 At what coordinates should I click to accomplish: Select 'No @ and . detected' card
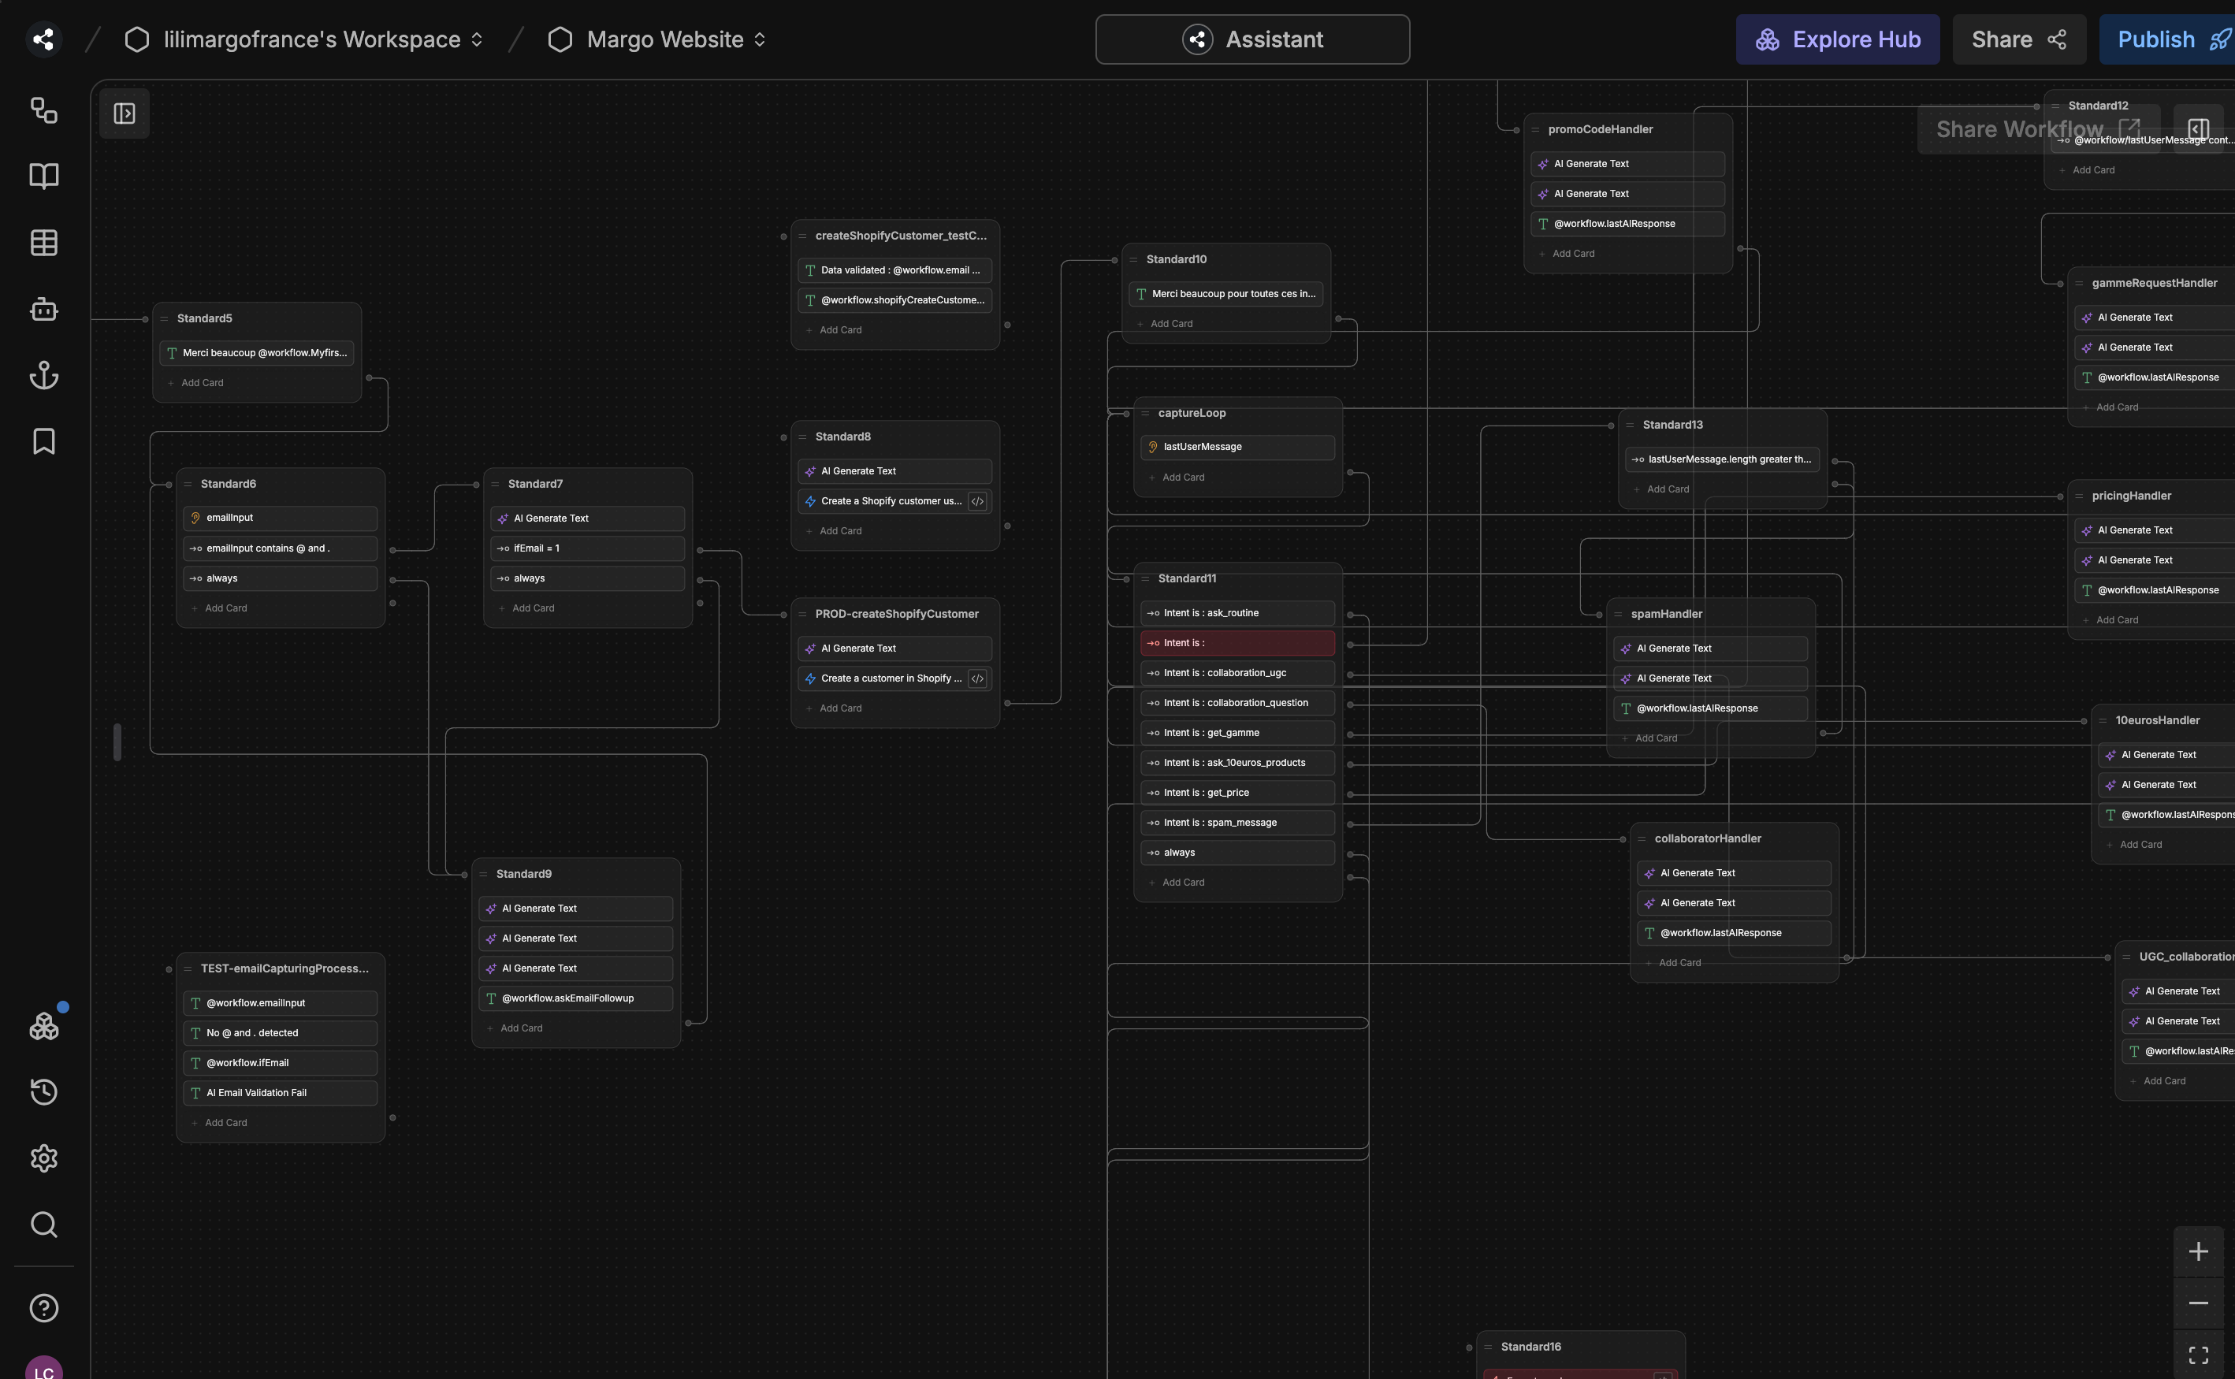[281, 1033]
